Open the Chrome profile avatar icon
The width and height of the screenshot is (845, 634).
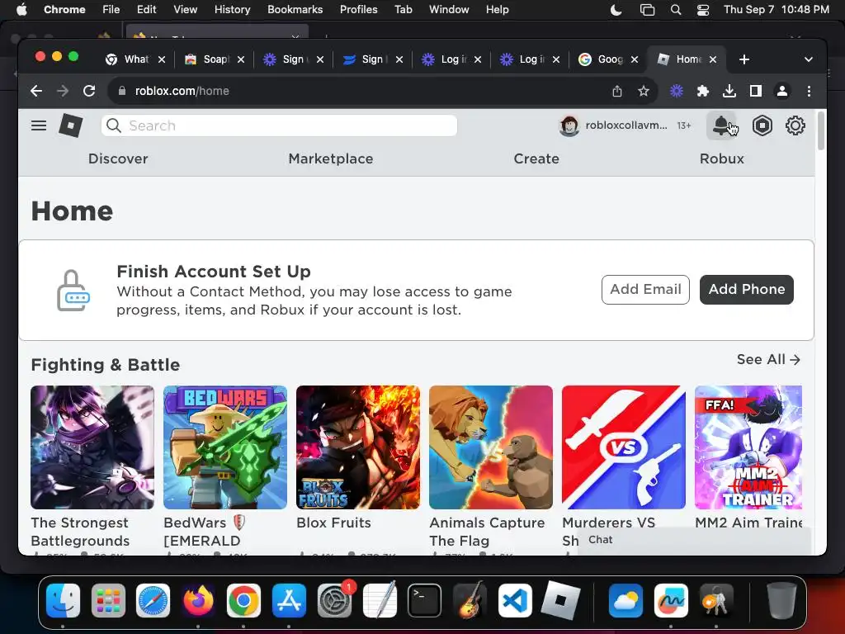click(782, 91)
